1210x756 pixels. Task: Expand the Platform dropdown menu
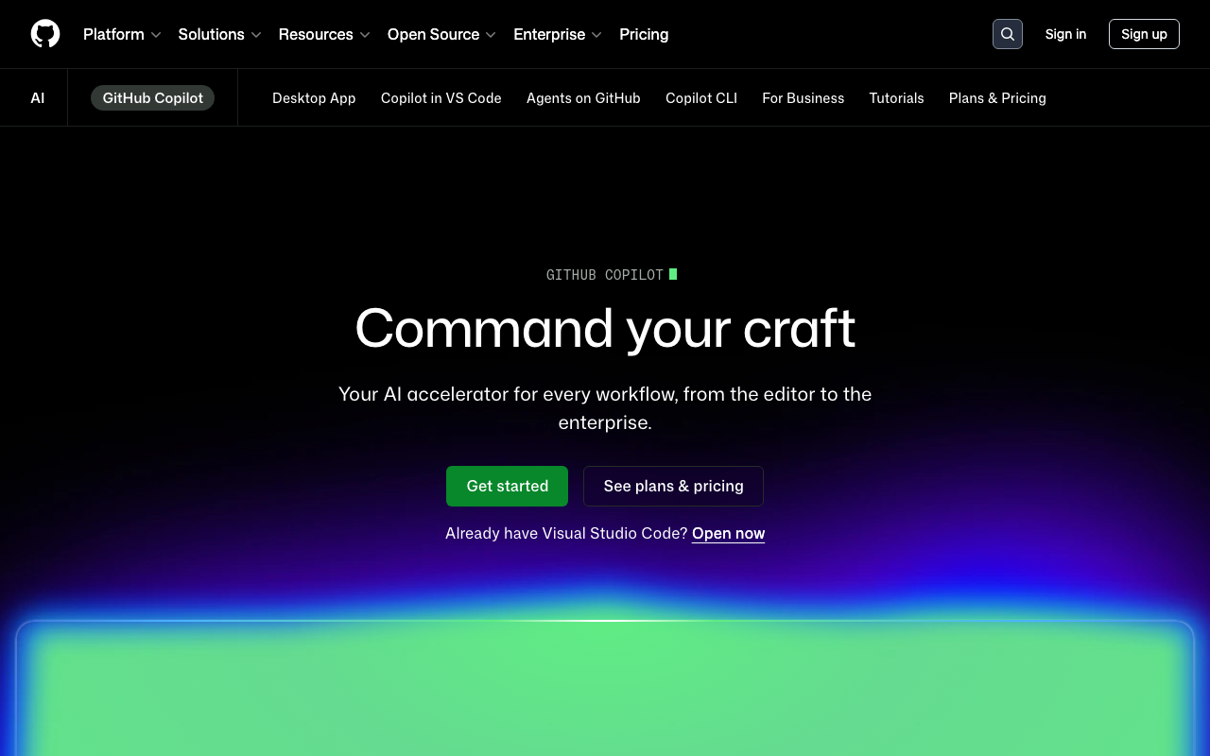coord(122,34)
